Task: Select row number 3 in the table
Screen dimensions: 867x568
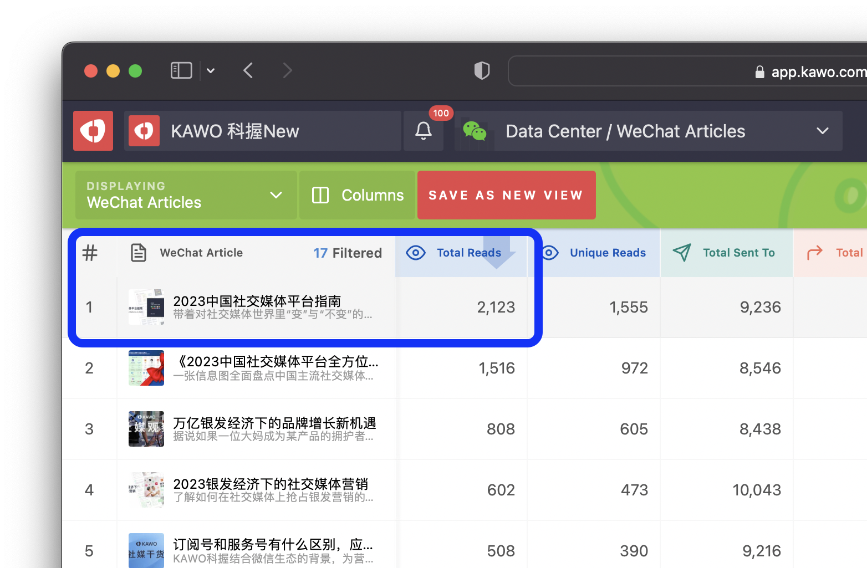Action: tap(89, 429)
